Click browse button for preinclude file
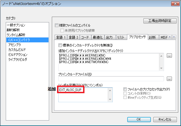The height and width of the screenshot is (126, 181). (169, 79)
